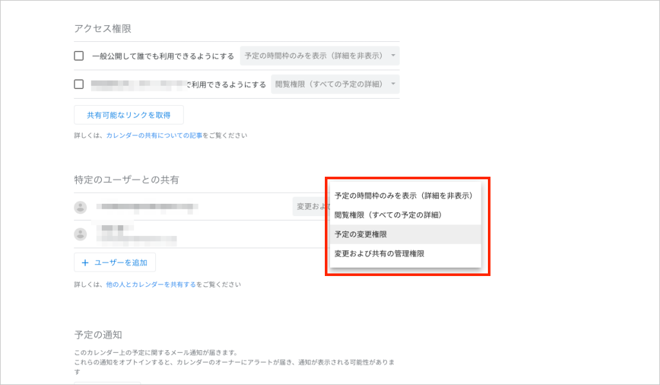Open the カレンダーの共有についての記事 link
The image size is (660, 385).
154,136
